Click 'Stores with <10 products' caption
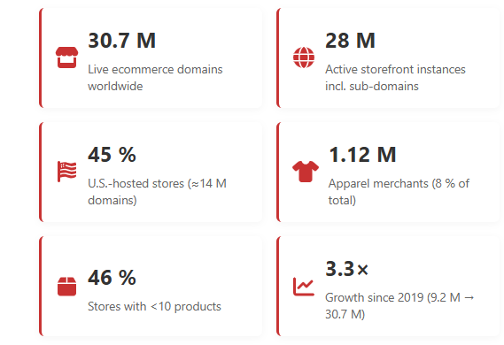 (x=154, y=306)
